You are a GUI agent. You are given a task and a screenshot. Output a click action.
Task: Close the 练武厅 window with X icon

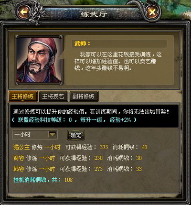pos(152,12)
